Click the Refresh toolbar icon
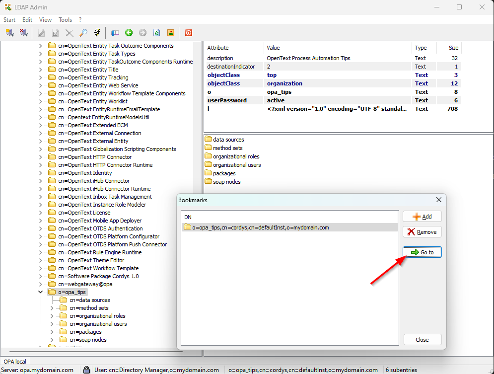Image resolution: width=494 pixels, height=374 pixels. 156,33
